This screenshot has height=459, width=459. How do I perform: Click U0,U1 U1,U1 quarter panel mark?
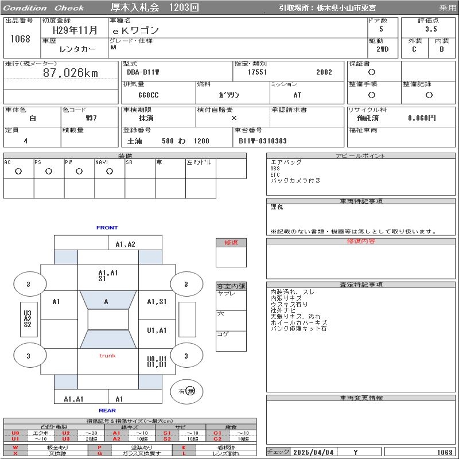click(x=157, y=362)
